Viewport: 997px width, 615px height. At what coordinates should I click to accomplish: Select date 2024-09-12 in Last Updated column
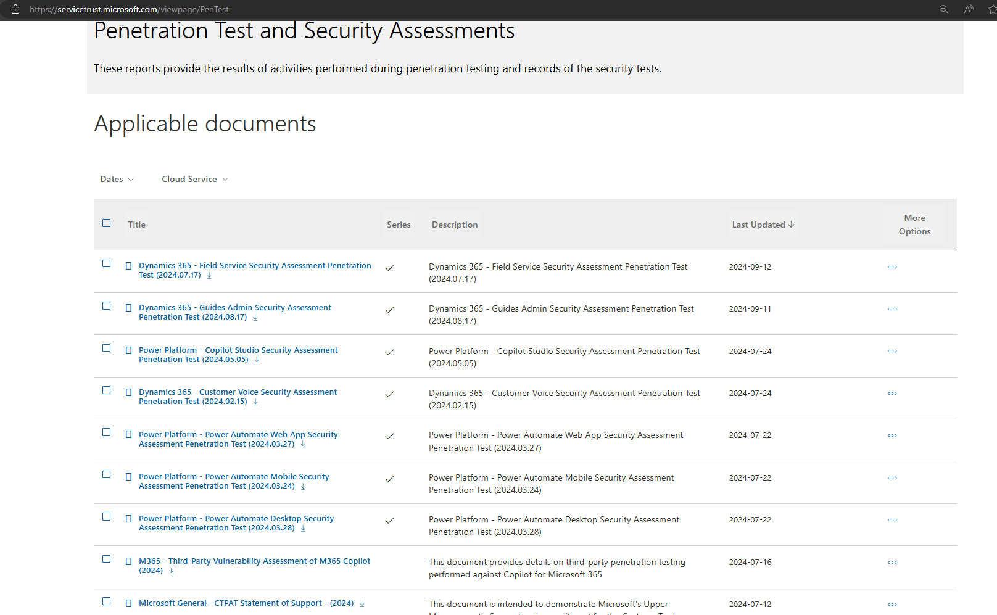click(750, 267)
